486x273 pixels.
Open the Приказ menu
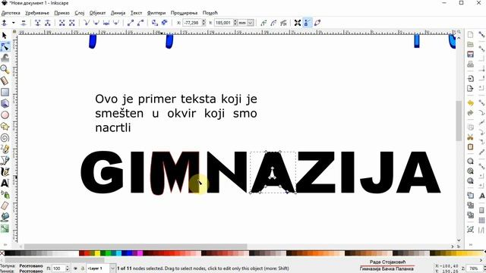[x=62, y=13]
